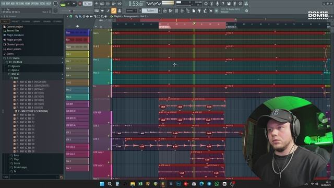
Task: Switch browser to the LIBRARY tab
Action: coord(37,21)
